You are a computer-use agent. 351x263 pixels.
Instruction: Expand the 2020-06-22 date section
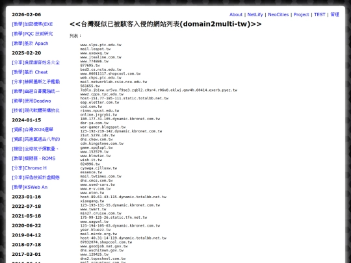point(27,225)
